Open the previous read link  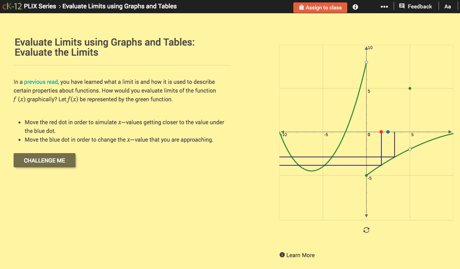point(41,82)
